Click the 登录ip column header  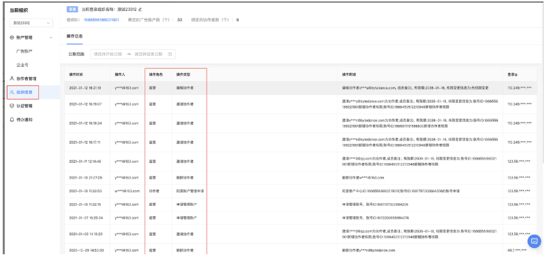(513, 74)
